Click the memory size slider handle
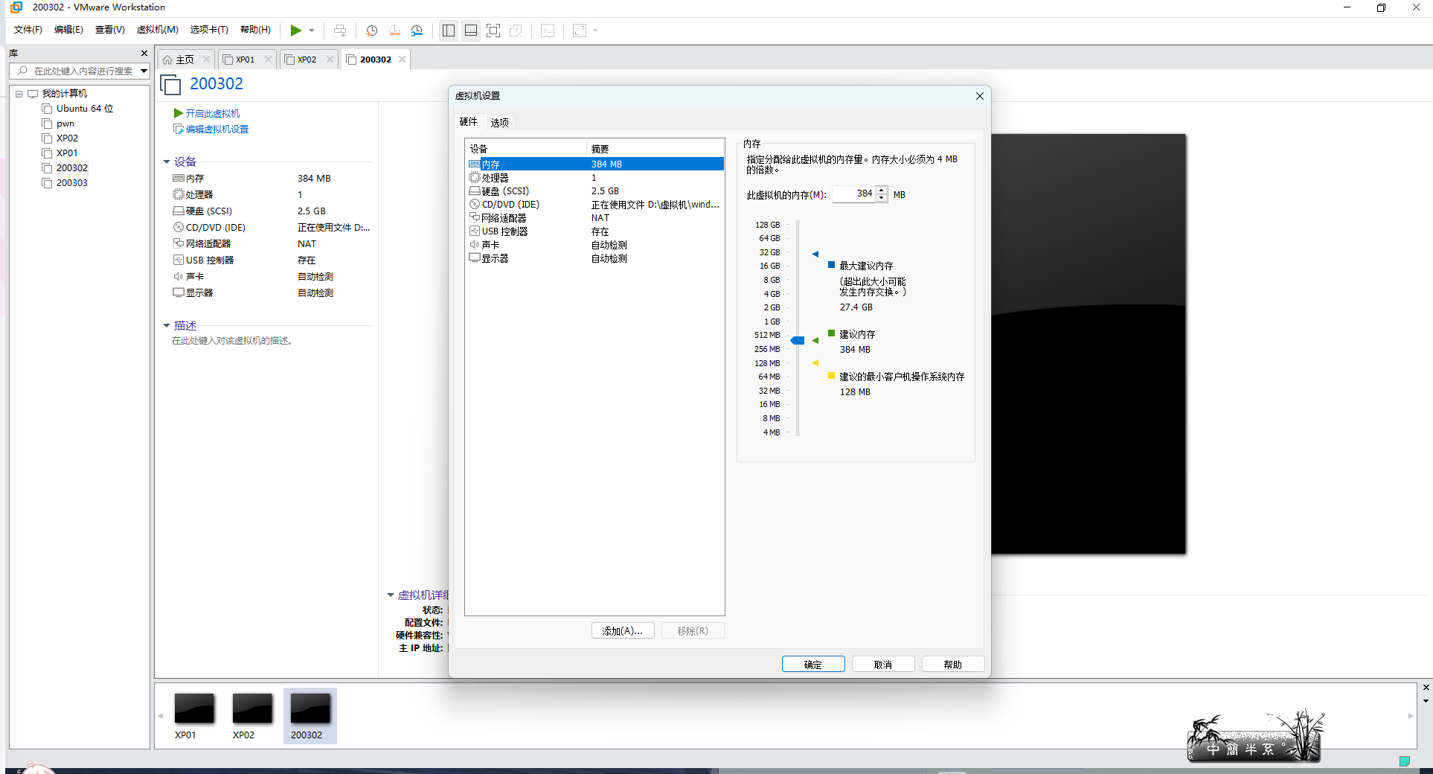This screenshot has height=774, width=1433. [x=798, y=340]
